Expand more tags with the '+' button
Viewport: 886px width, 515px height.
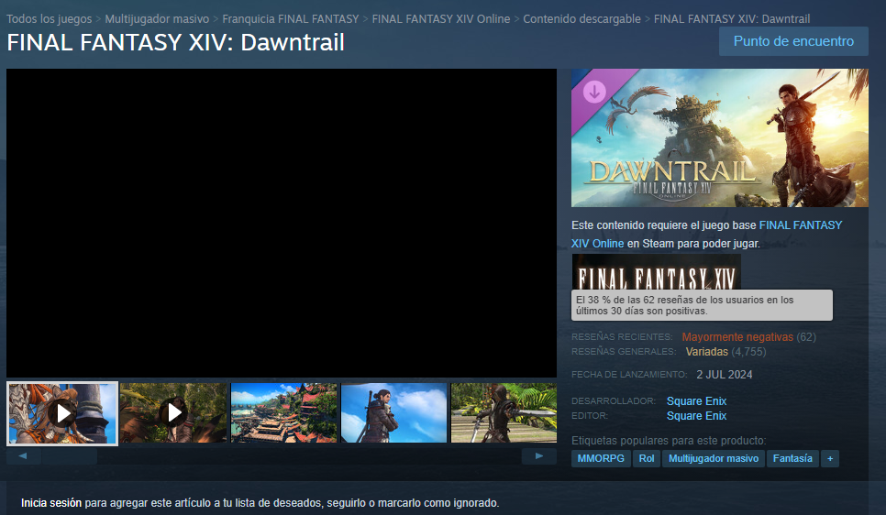[830, 458]
